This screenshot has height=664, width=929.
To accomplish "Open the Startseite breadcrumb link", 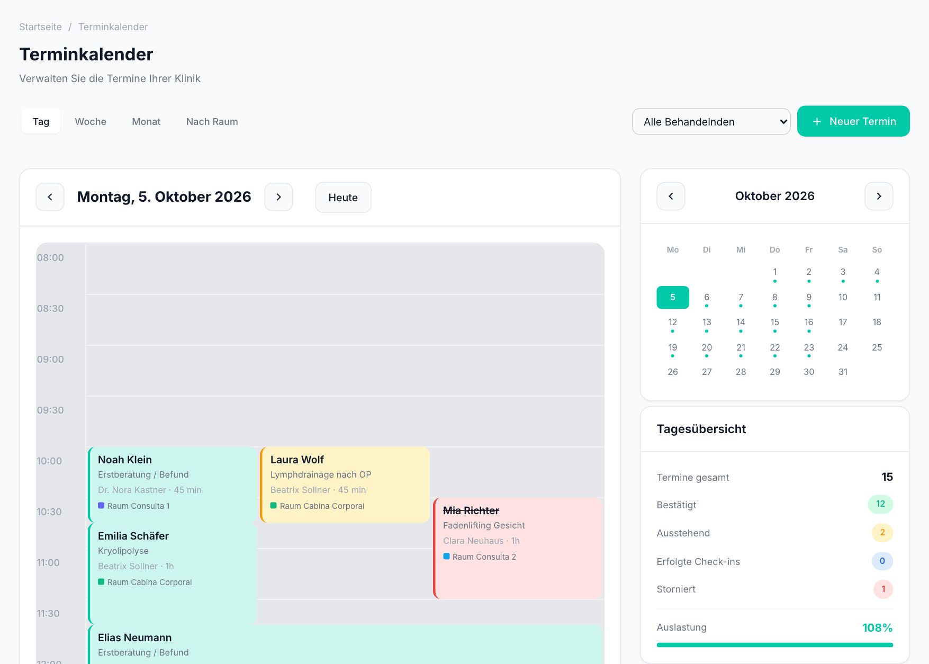I will (40, 27).
